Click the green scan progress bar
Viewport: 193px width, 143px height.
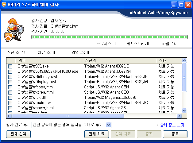coord(107,37)
